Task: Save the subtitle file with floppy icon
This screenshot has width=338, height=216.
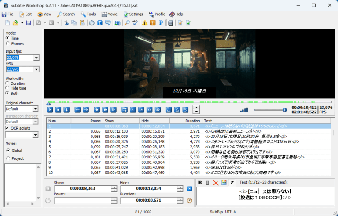Action: tap(29, 23)
